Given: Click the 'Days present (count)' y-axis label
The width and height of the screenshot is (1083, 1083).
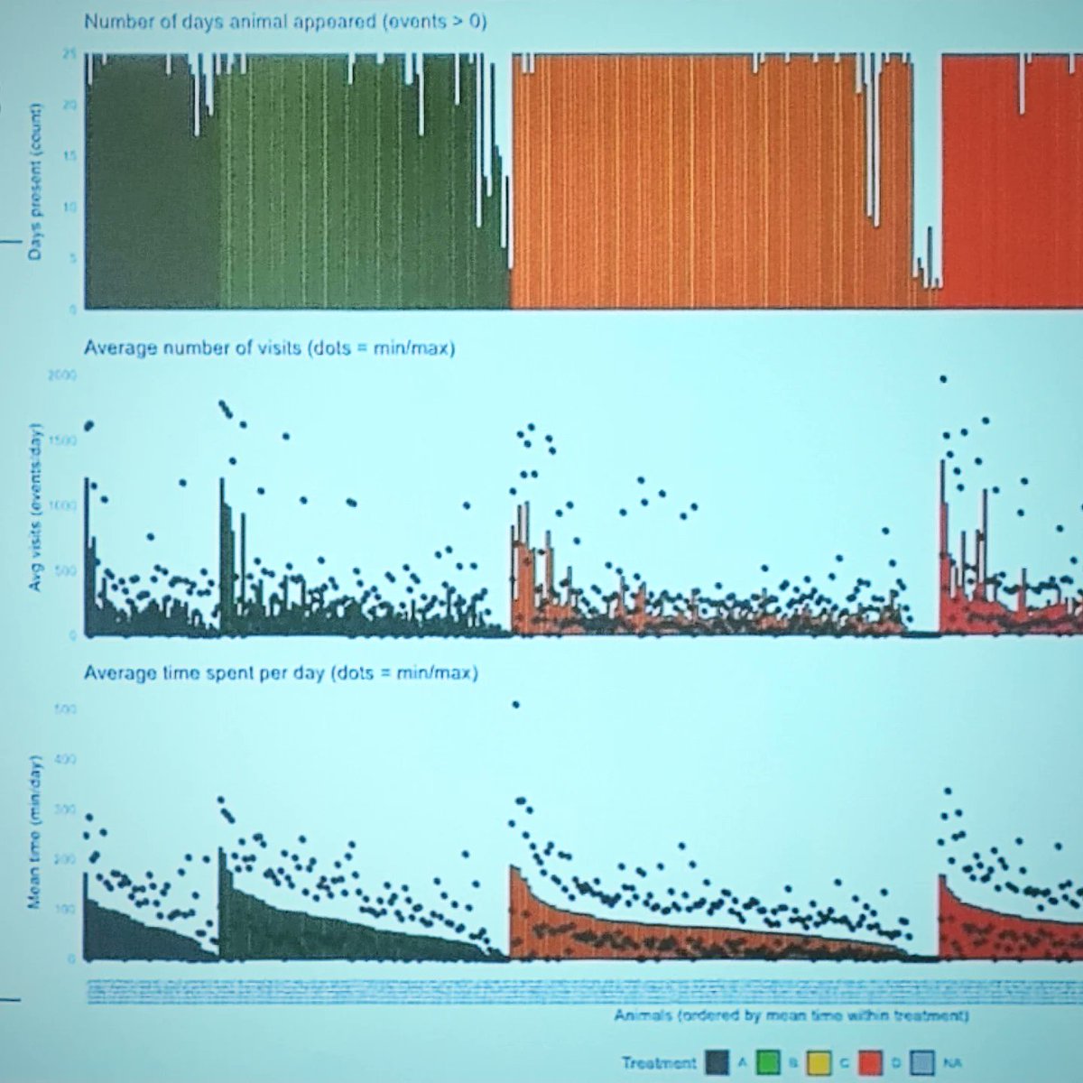Looking at the screenshot, I should point(34,182).
